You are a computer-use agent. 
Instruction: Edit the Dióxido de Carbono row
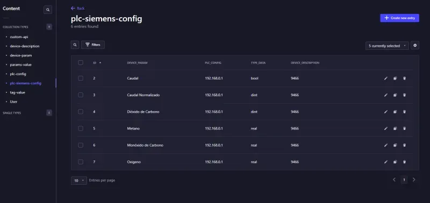click(386, 112)
